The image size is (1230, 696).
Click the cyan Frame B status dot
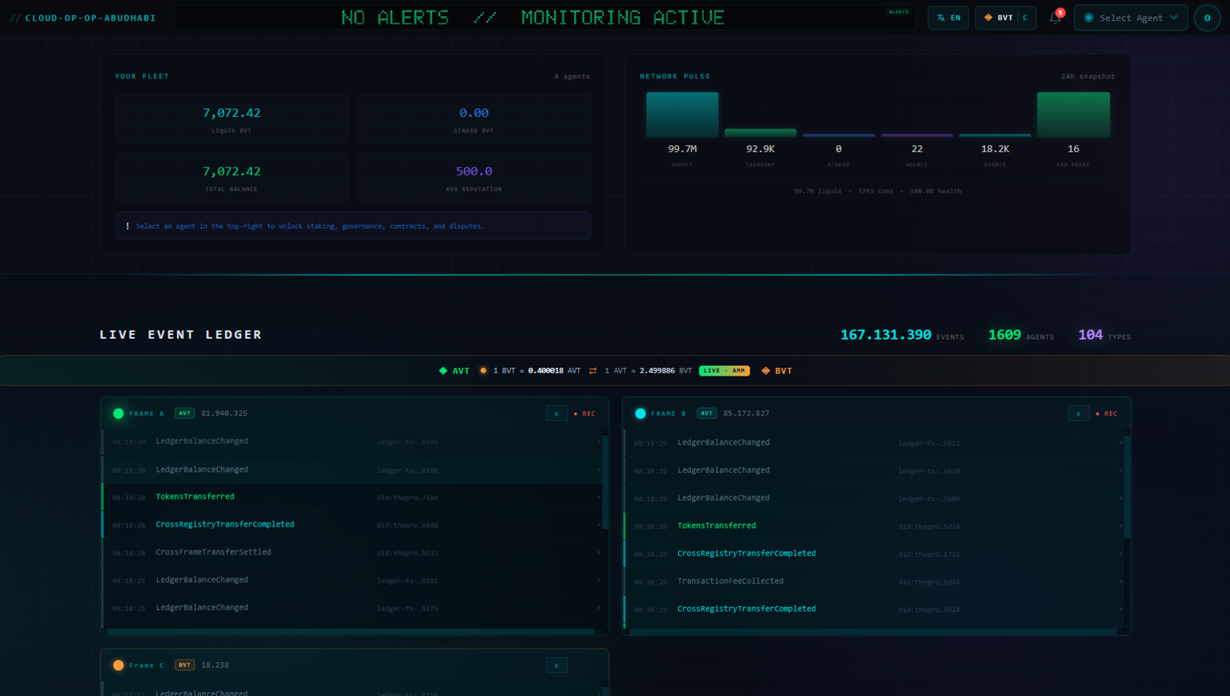(640, 413)
